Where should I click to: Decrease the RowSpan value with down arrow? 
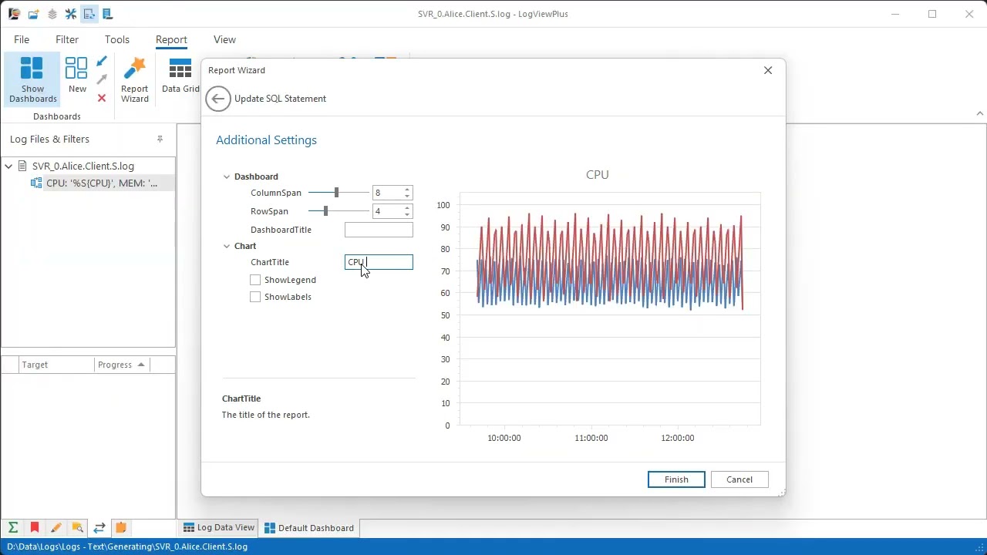pyautogui.click(x=407, y=214)
